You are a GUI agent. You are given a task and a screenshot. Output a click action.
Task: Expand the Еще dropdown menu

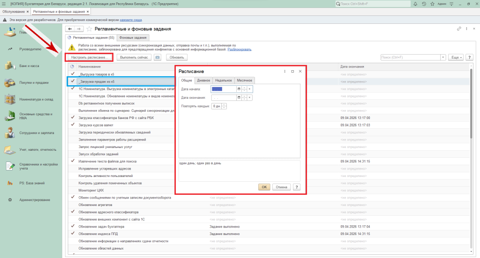(456, 57)
